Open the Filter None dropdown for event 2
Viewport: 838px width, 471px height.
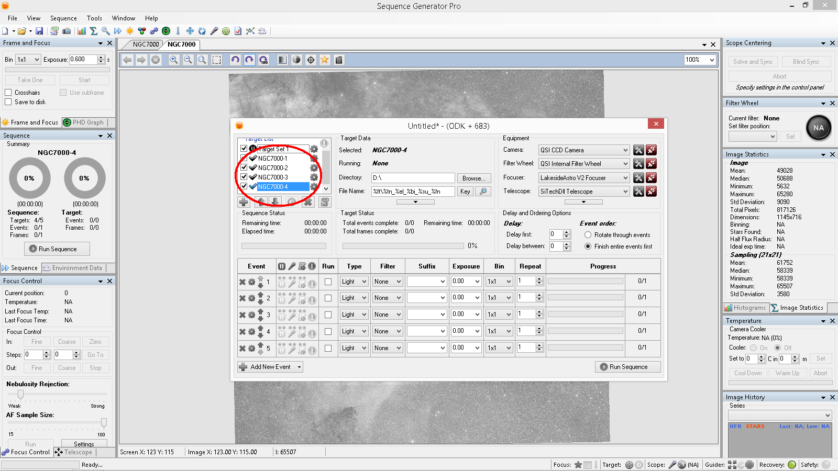tap(388, 298)
